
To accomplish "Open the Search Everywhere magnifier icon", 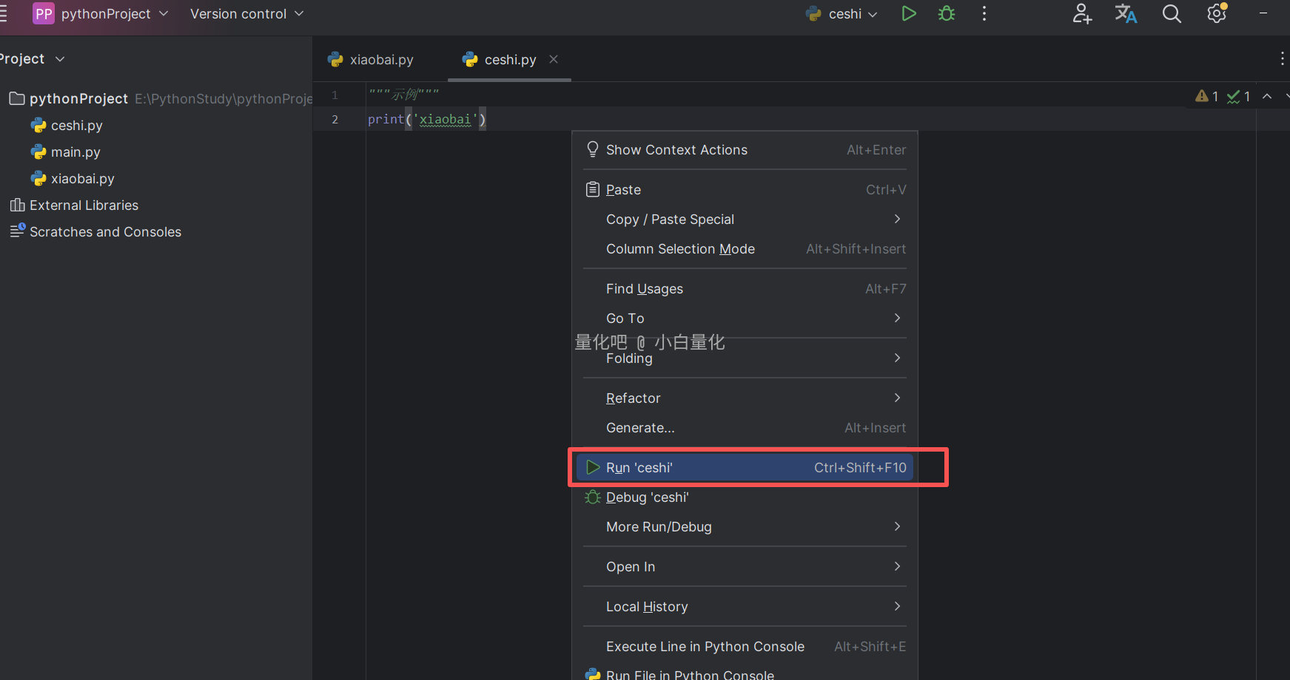I will (x=1172, y=13).
